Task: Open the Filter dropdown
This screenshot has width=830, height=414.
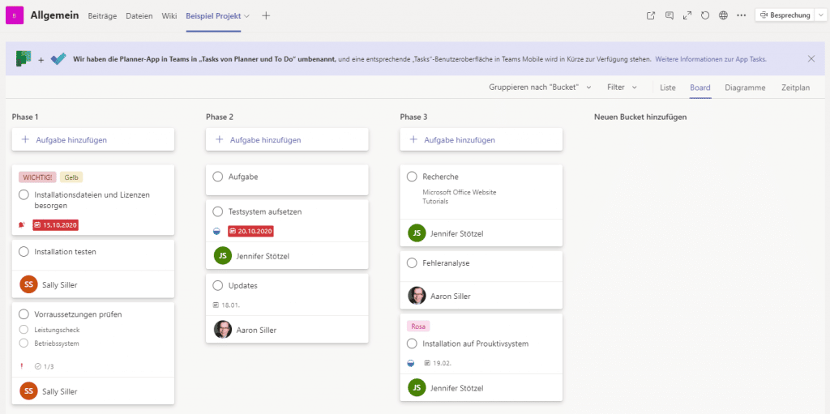Action: pyautogui.click(x=622, y=87)
